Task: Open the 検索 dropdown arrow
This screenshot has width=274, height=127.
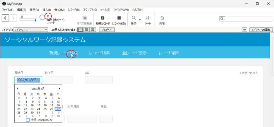Action: 140,19
